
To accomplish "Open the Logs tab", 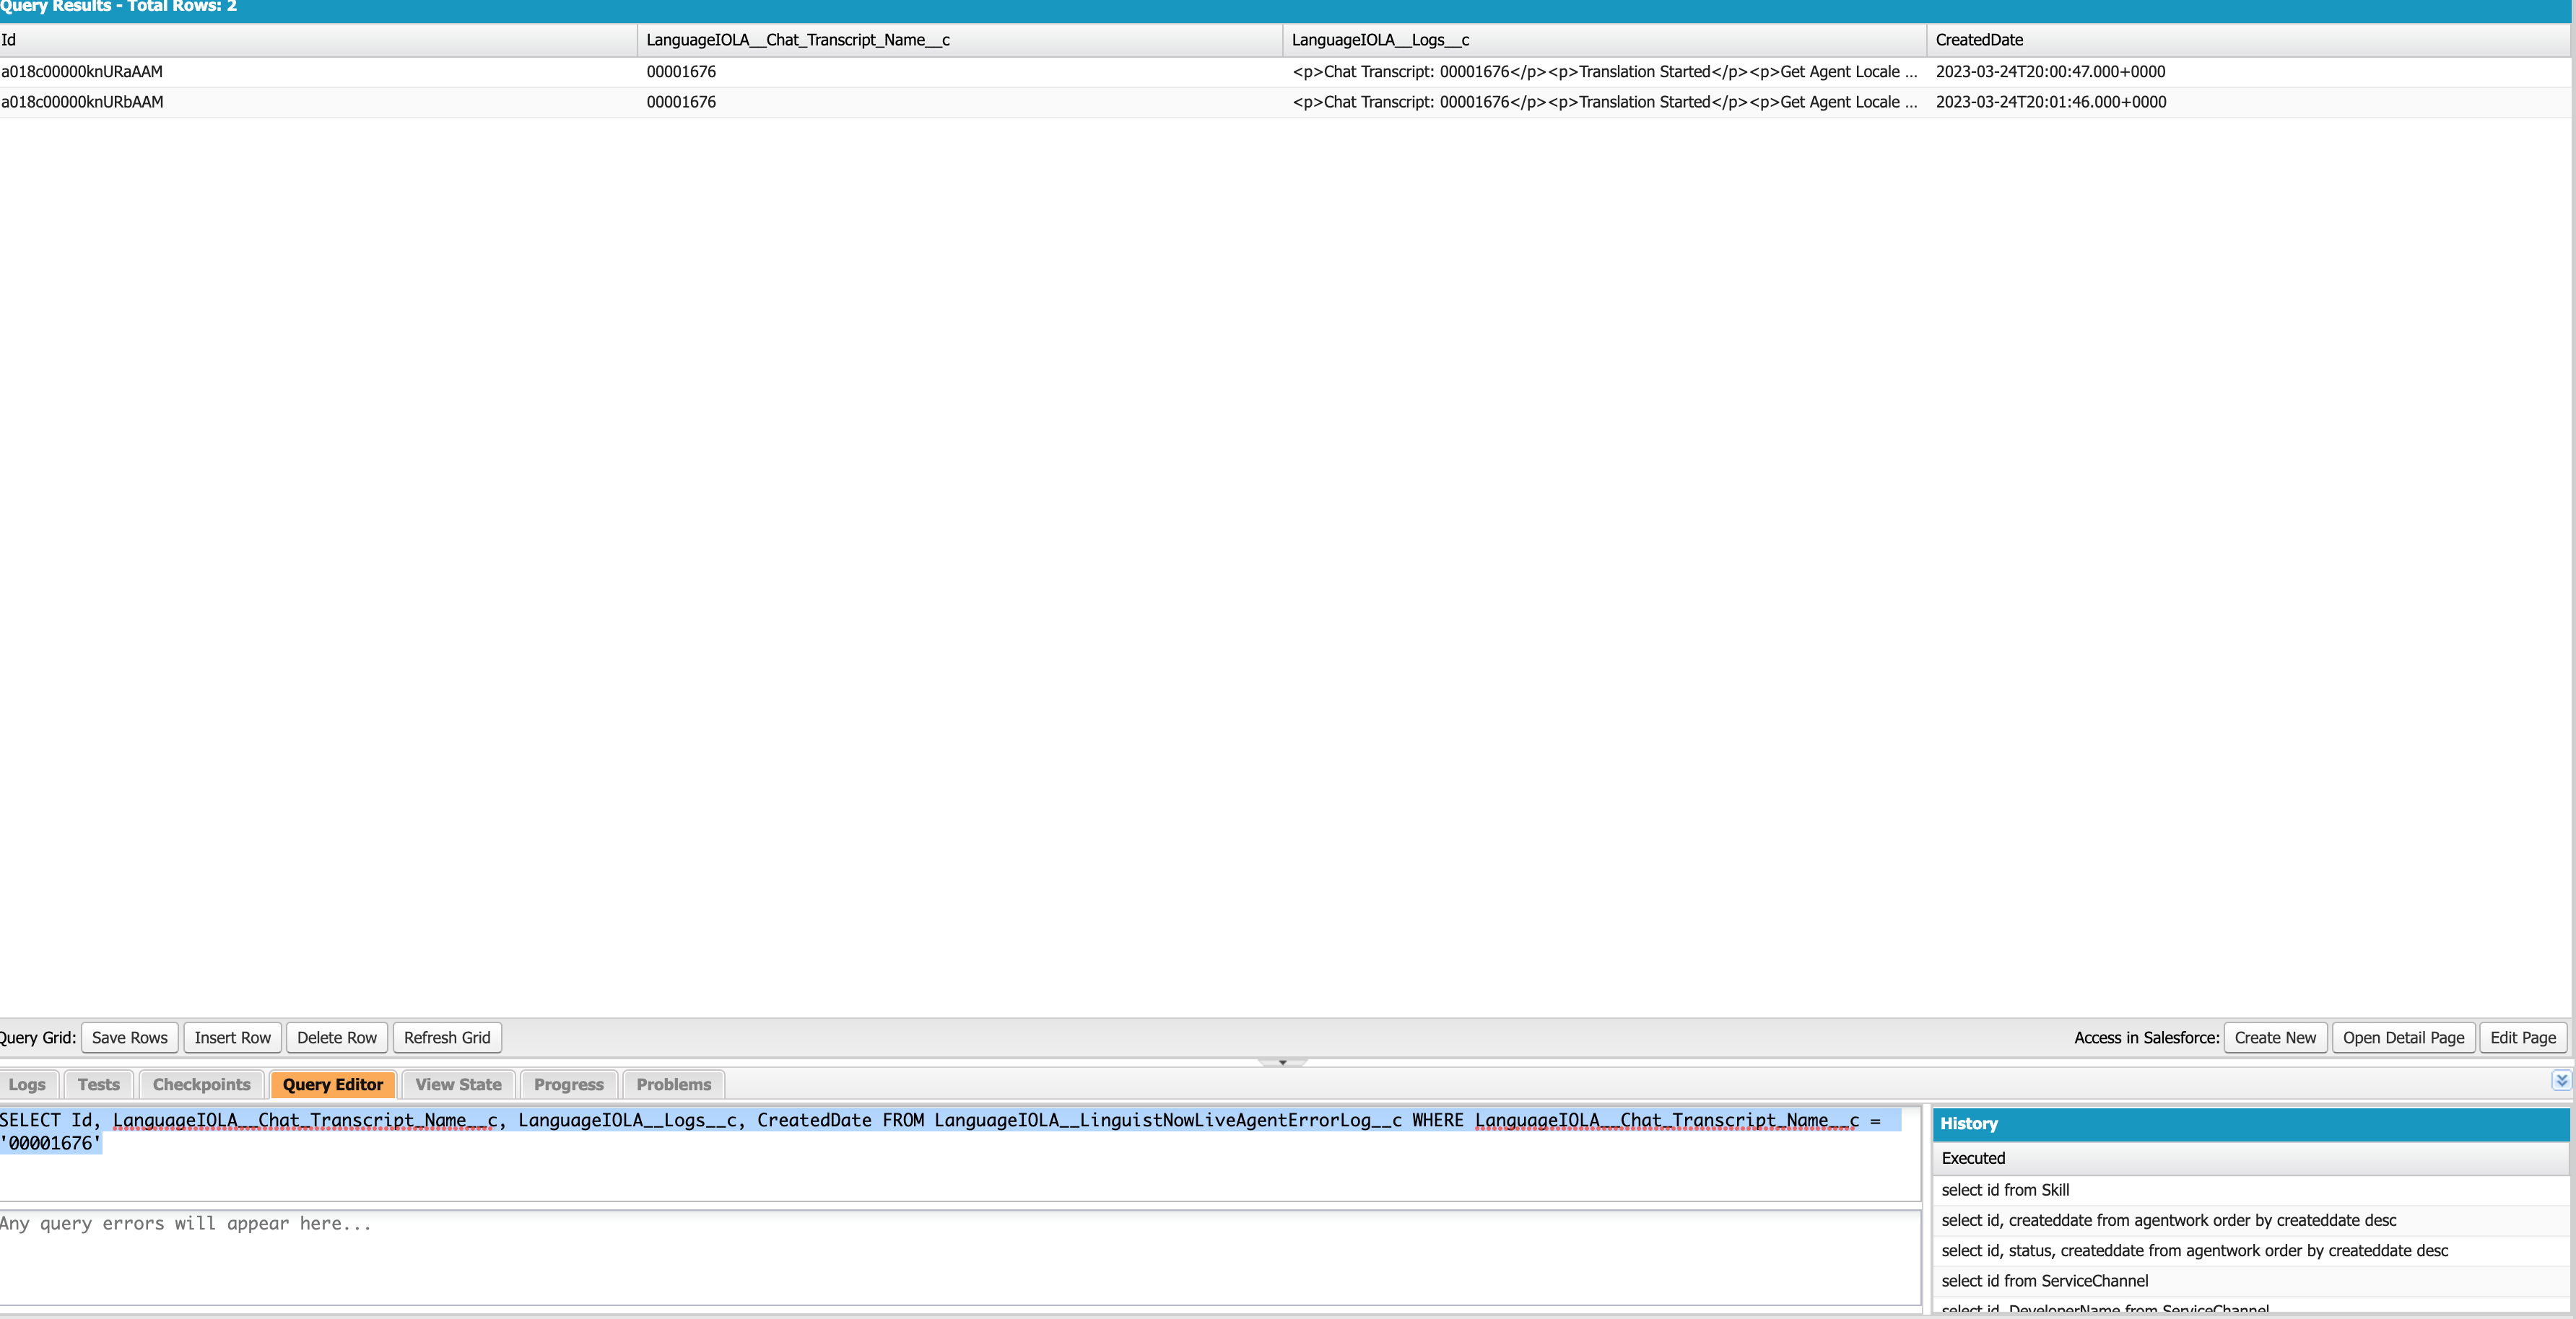I will pyautogui.click(x=27, y=1084).
